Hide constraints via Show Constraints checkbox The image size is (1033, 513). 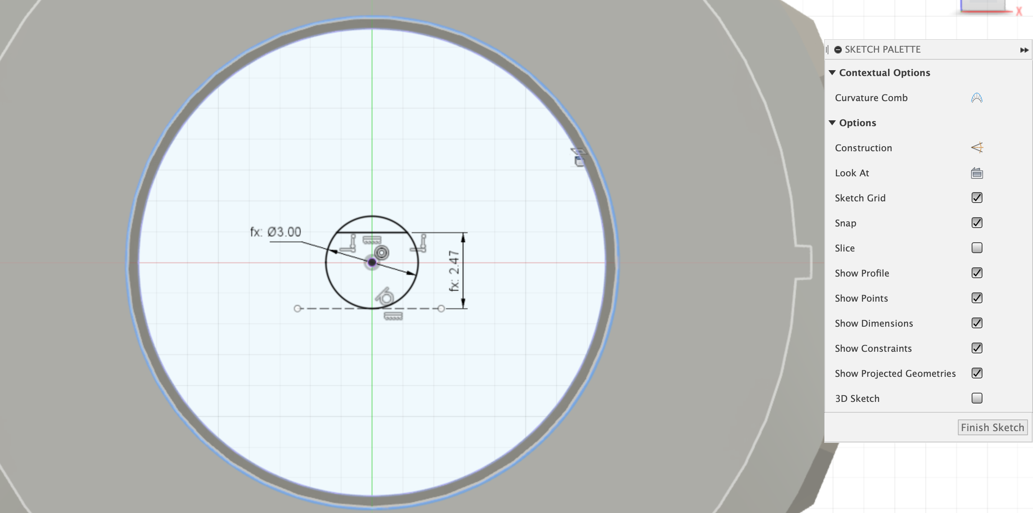(x=977, y=348)
